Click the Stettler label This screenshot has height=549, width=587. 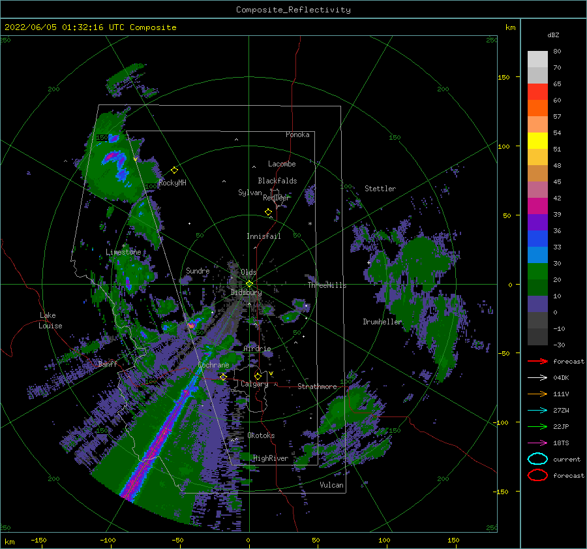point(380,189)
